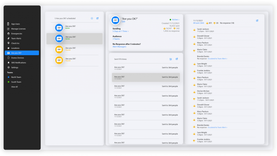Export the 11/12/2021 responses list
Image resolution: width=277 pixels, height=156 pixels.
[257, 21]
